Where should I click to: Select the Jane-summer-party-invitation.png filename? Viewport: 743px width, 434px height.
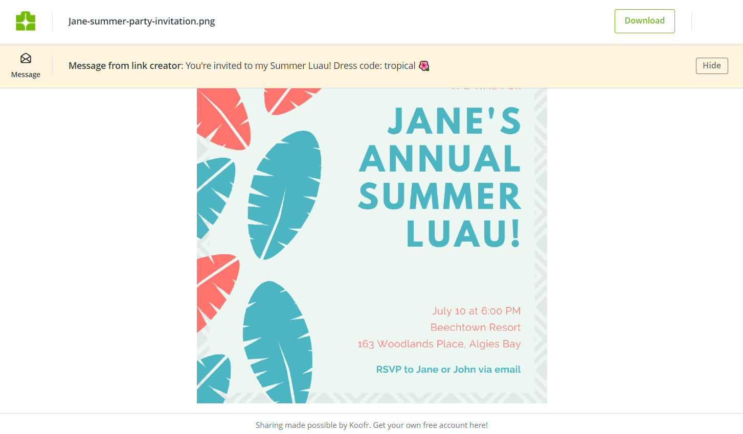pos(142,21)
